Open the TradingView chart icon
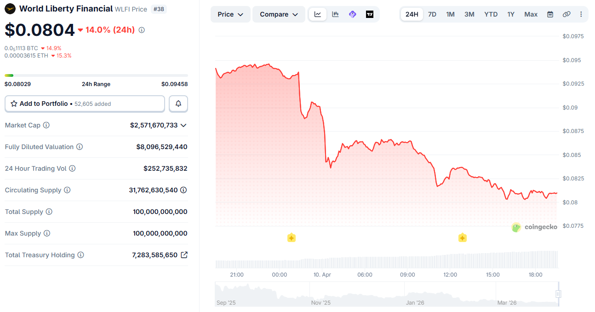Viewport: 595px width, 312px height. (370, 14)
